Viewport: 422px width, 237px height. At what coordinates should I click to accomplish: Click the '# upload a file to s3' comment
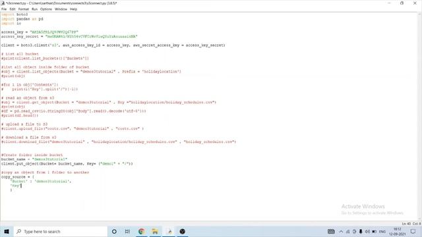(24, 124)
